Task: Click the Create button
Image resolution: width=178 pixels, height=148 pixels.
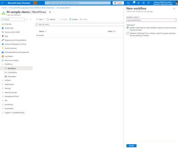Action: pyautogui.click(x=131, y=146)
